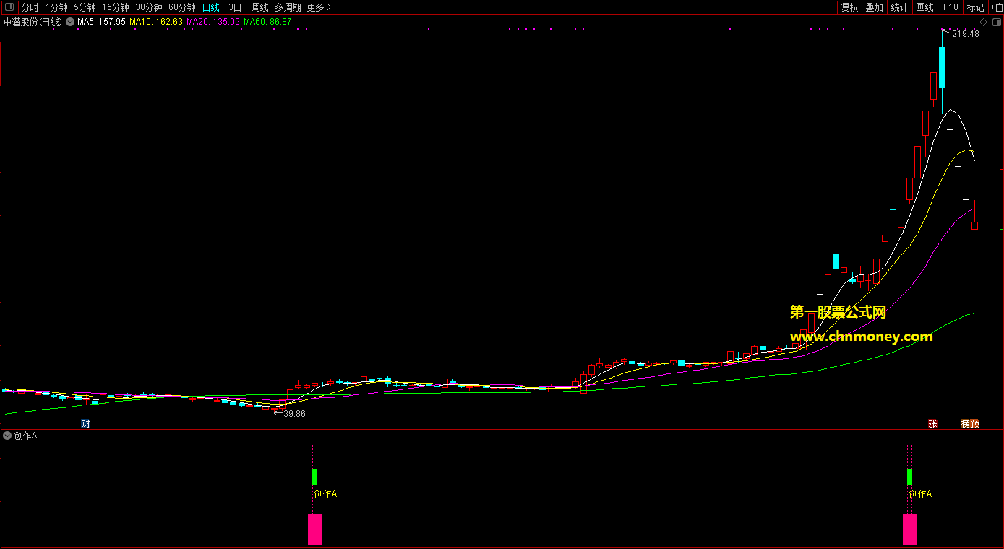Expand the 创作A indicator dropdown arrow

click(7, 436)
